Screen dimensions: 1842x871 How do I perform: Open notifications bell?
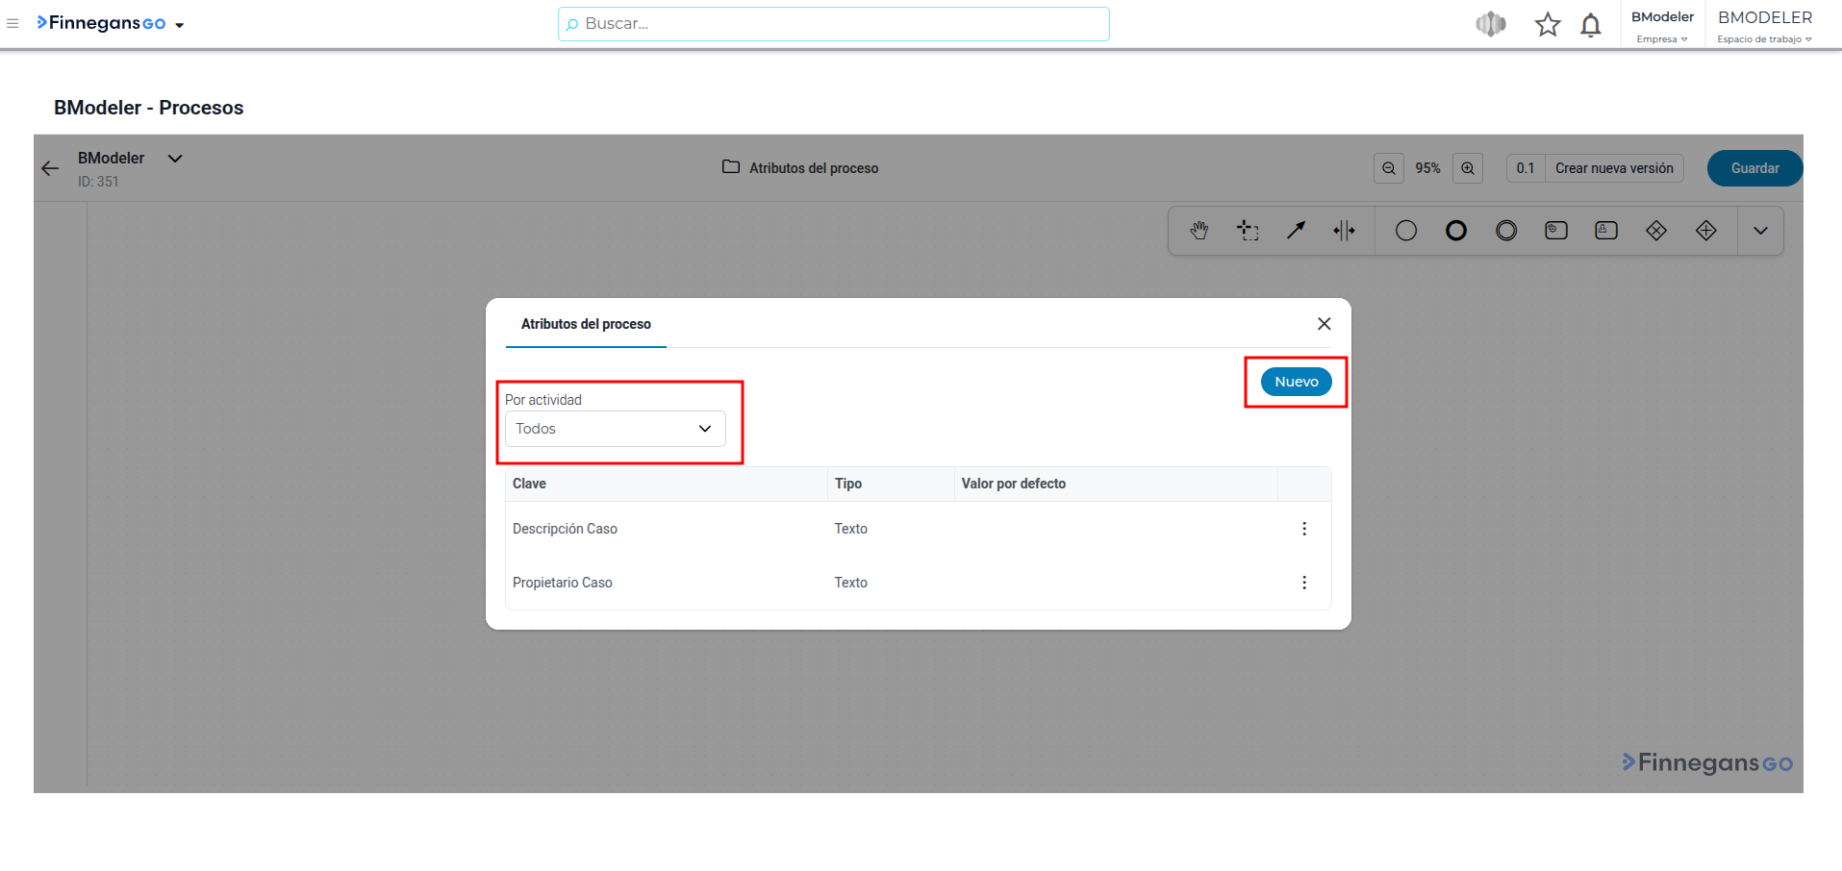pos(1591,24)
